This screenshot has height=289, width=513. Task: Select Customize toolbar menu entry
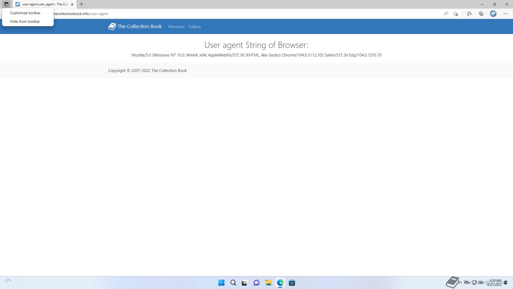click(25, 13)
